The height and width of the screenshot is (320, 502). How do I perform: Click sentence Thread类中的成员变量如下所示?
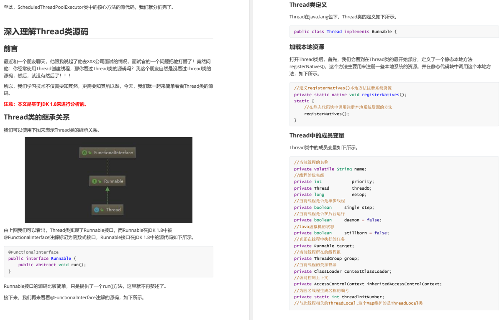pyautogui.click(x=323, y=147)
